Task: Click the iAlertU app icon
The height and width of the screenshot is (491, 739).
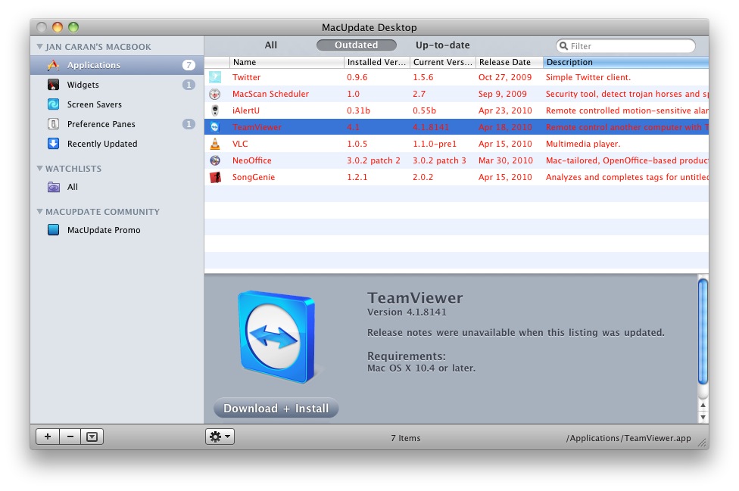Action: point(215,110)
